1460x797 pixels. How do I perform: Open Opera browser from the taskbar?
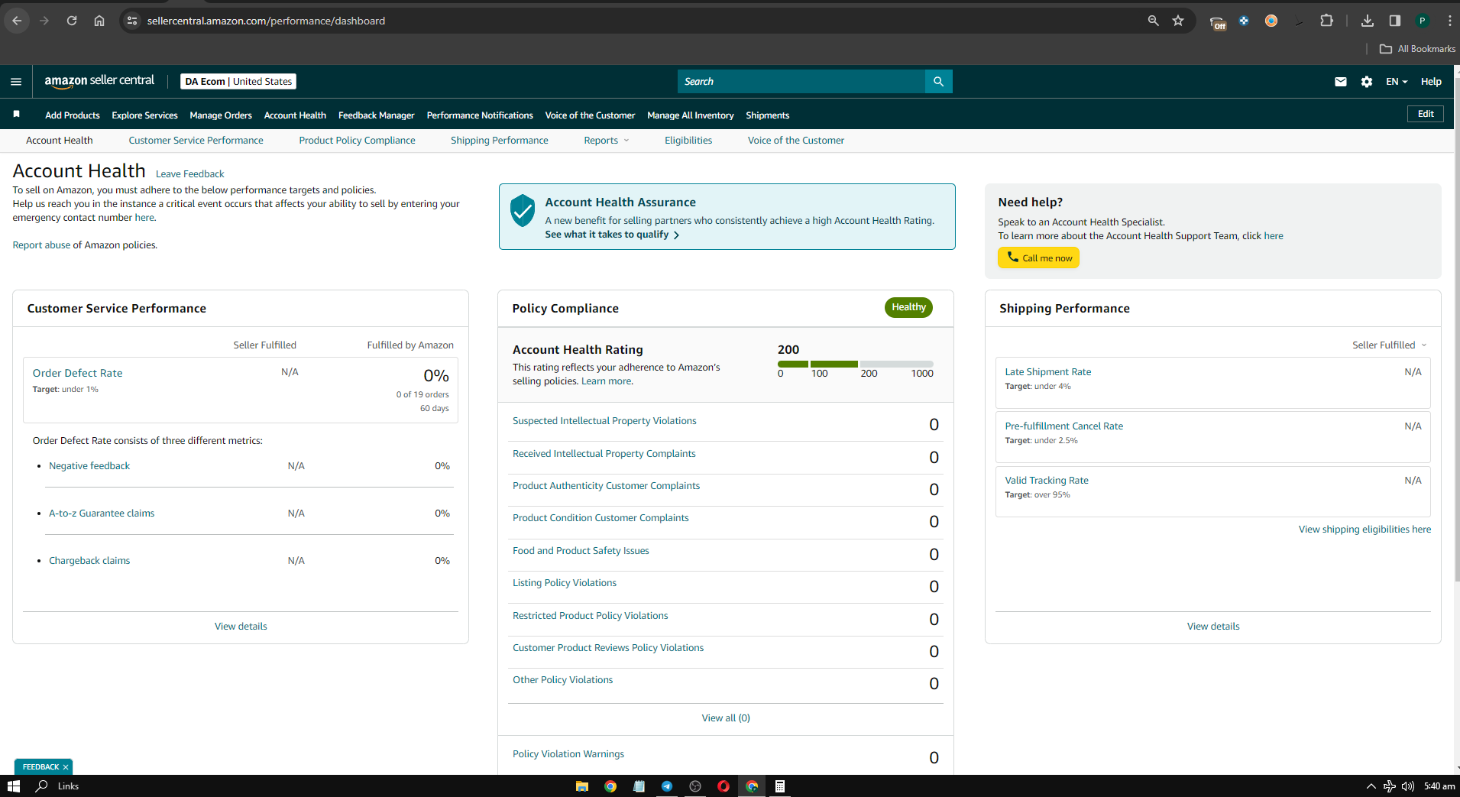[x=724, y=786]
